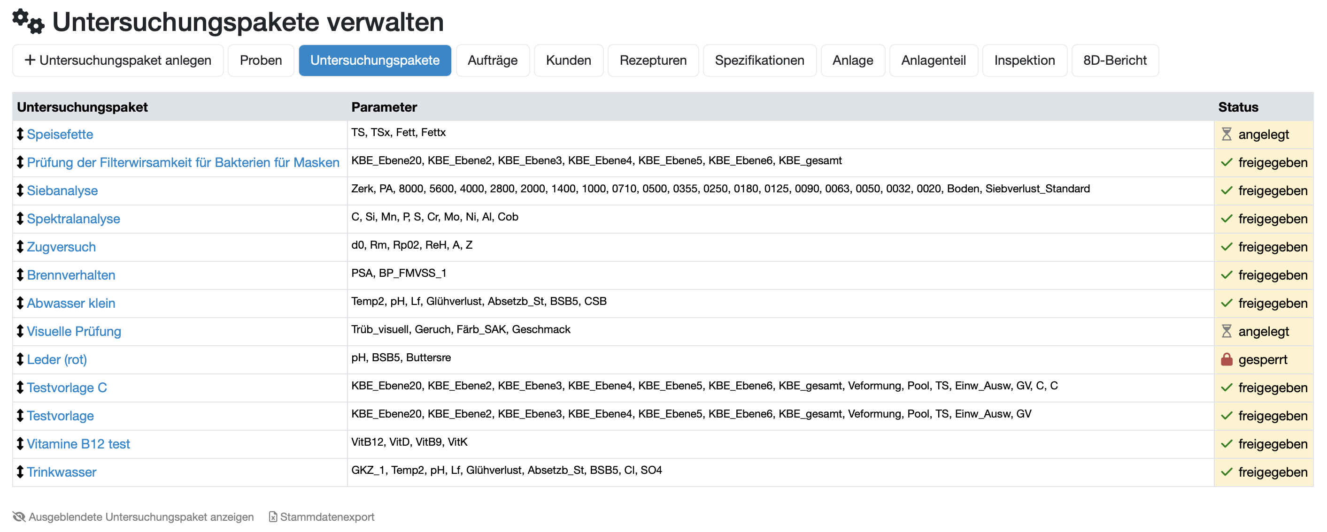The image size is (1327, 532).
Task: Click the red lock icon for Leder (rot)
Action: (x=1227, y=360)
